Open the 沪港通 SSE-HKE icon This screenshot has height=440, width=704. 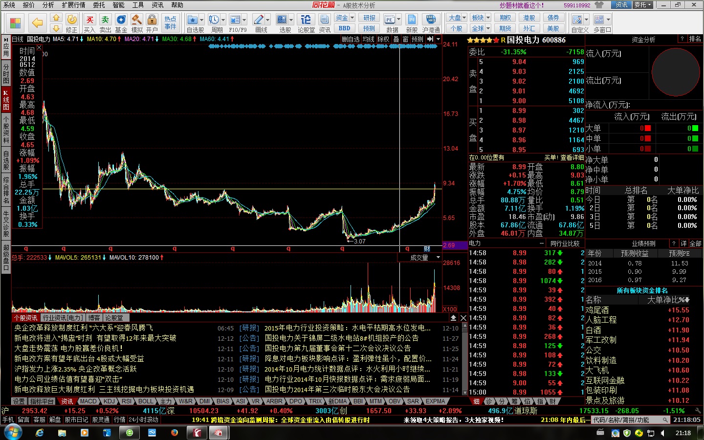(431, 20)
